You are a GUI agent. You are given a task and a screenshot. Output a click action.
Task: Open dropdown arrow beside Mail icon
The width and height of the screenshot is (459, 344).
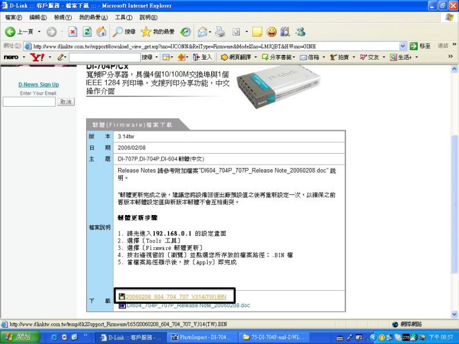point(210,32)
